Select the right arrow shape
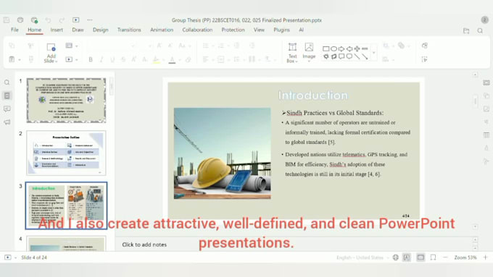The height and width of the screenshot is (277, 493). [x=341, y=49]
